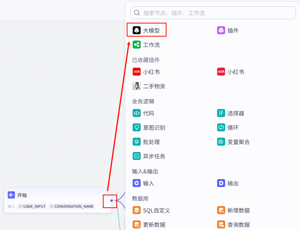The height and width of the screenshot is (230, 300).
Task: Select the green 工作流 node icon
Action: [137, 45]
